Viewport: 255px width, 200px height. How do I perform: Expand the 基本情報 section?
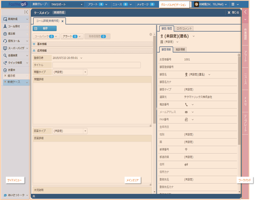[x=34, y=44]
